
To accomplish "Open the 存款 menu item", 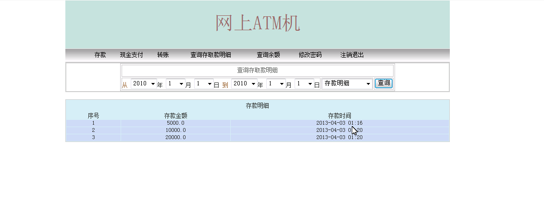I will click(x=100, y=55).
